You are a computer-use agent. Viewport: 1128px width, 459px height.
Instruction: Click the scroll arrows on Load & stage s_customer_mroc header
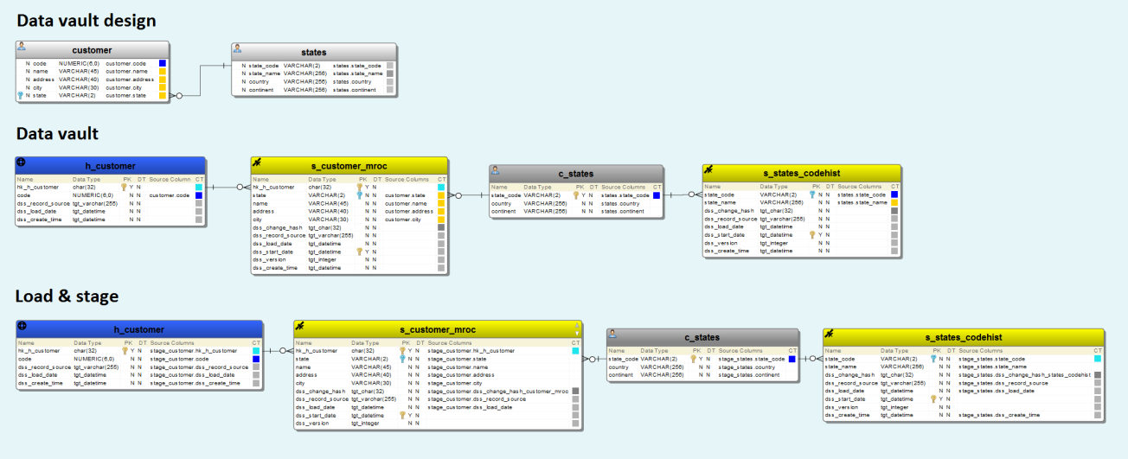pos(578,328)
